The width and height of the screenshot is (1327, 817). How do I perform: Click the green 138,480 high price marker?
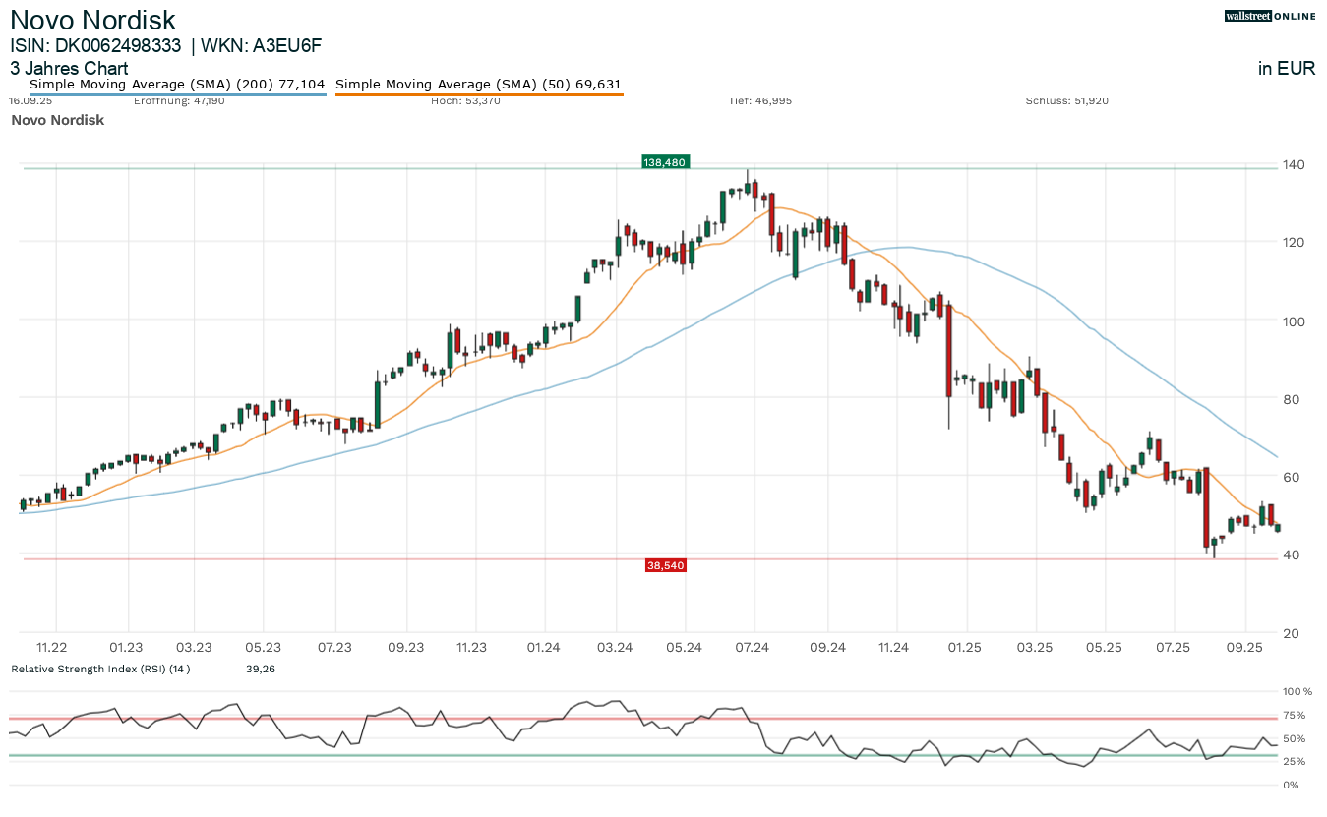coord(664,162)
